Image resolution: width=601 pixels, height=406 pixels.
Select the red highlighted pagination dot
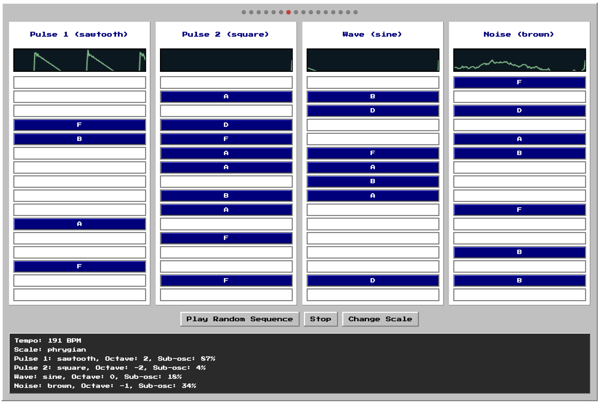click(288, 12)
